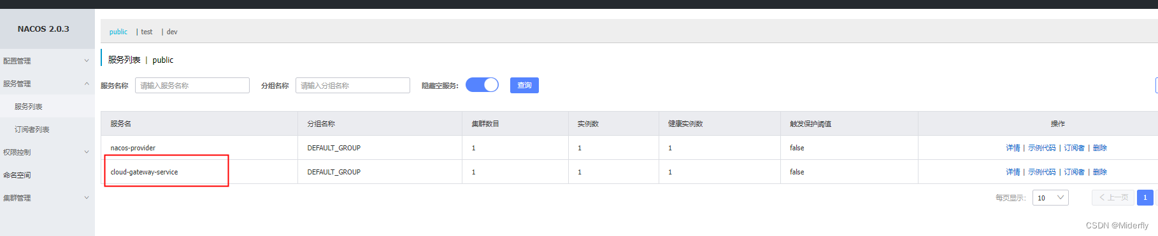The height and width of the screenshot is (236, 1158).
Task: Collapse the 服务管理 menu
Action: tap(47, 84)
